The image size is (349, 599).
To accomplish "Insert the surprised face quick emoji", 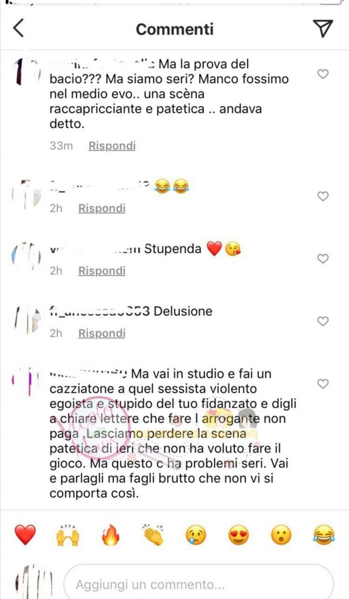I will tap(281, 535).
